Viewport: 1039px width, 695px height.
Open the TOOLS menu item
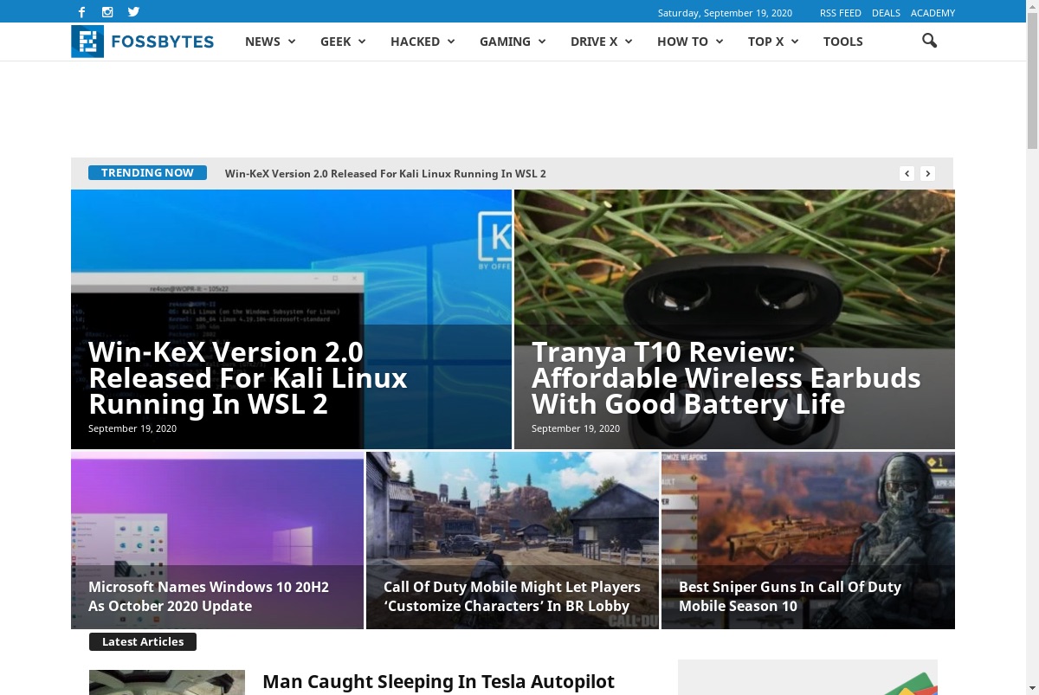point(843,42)
